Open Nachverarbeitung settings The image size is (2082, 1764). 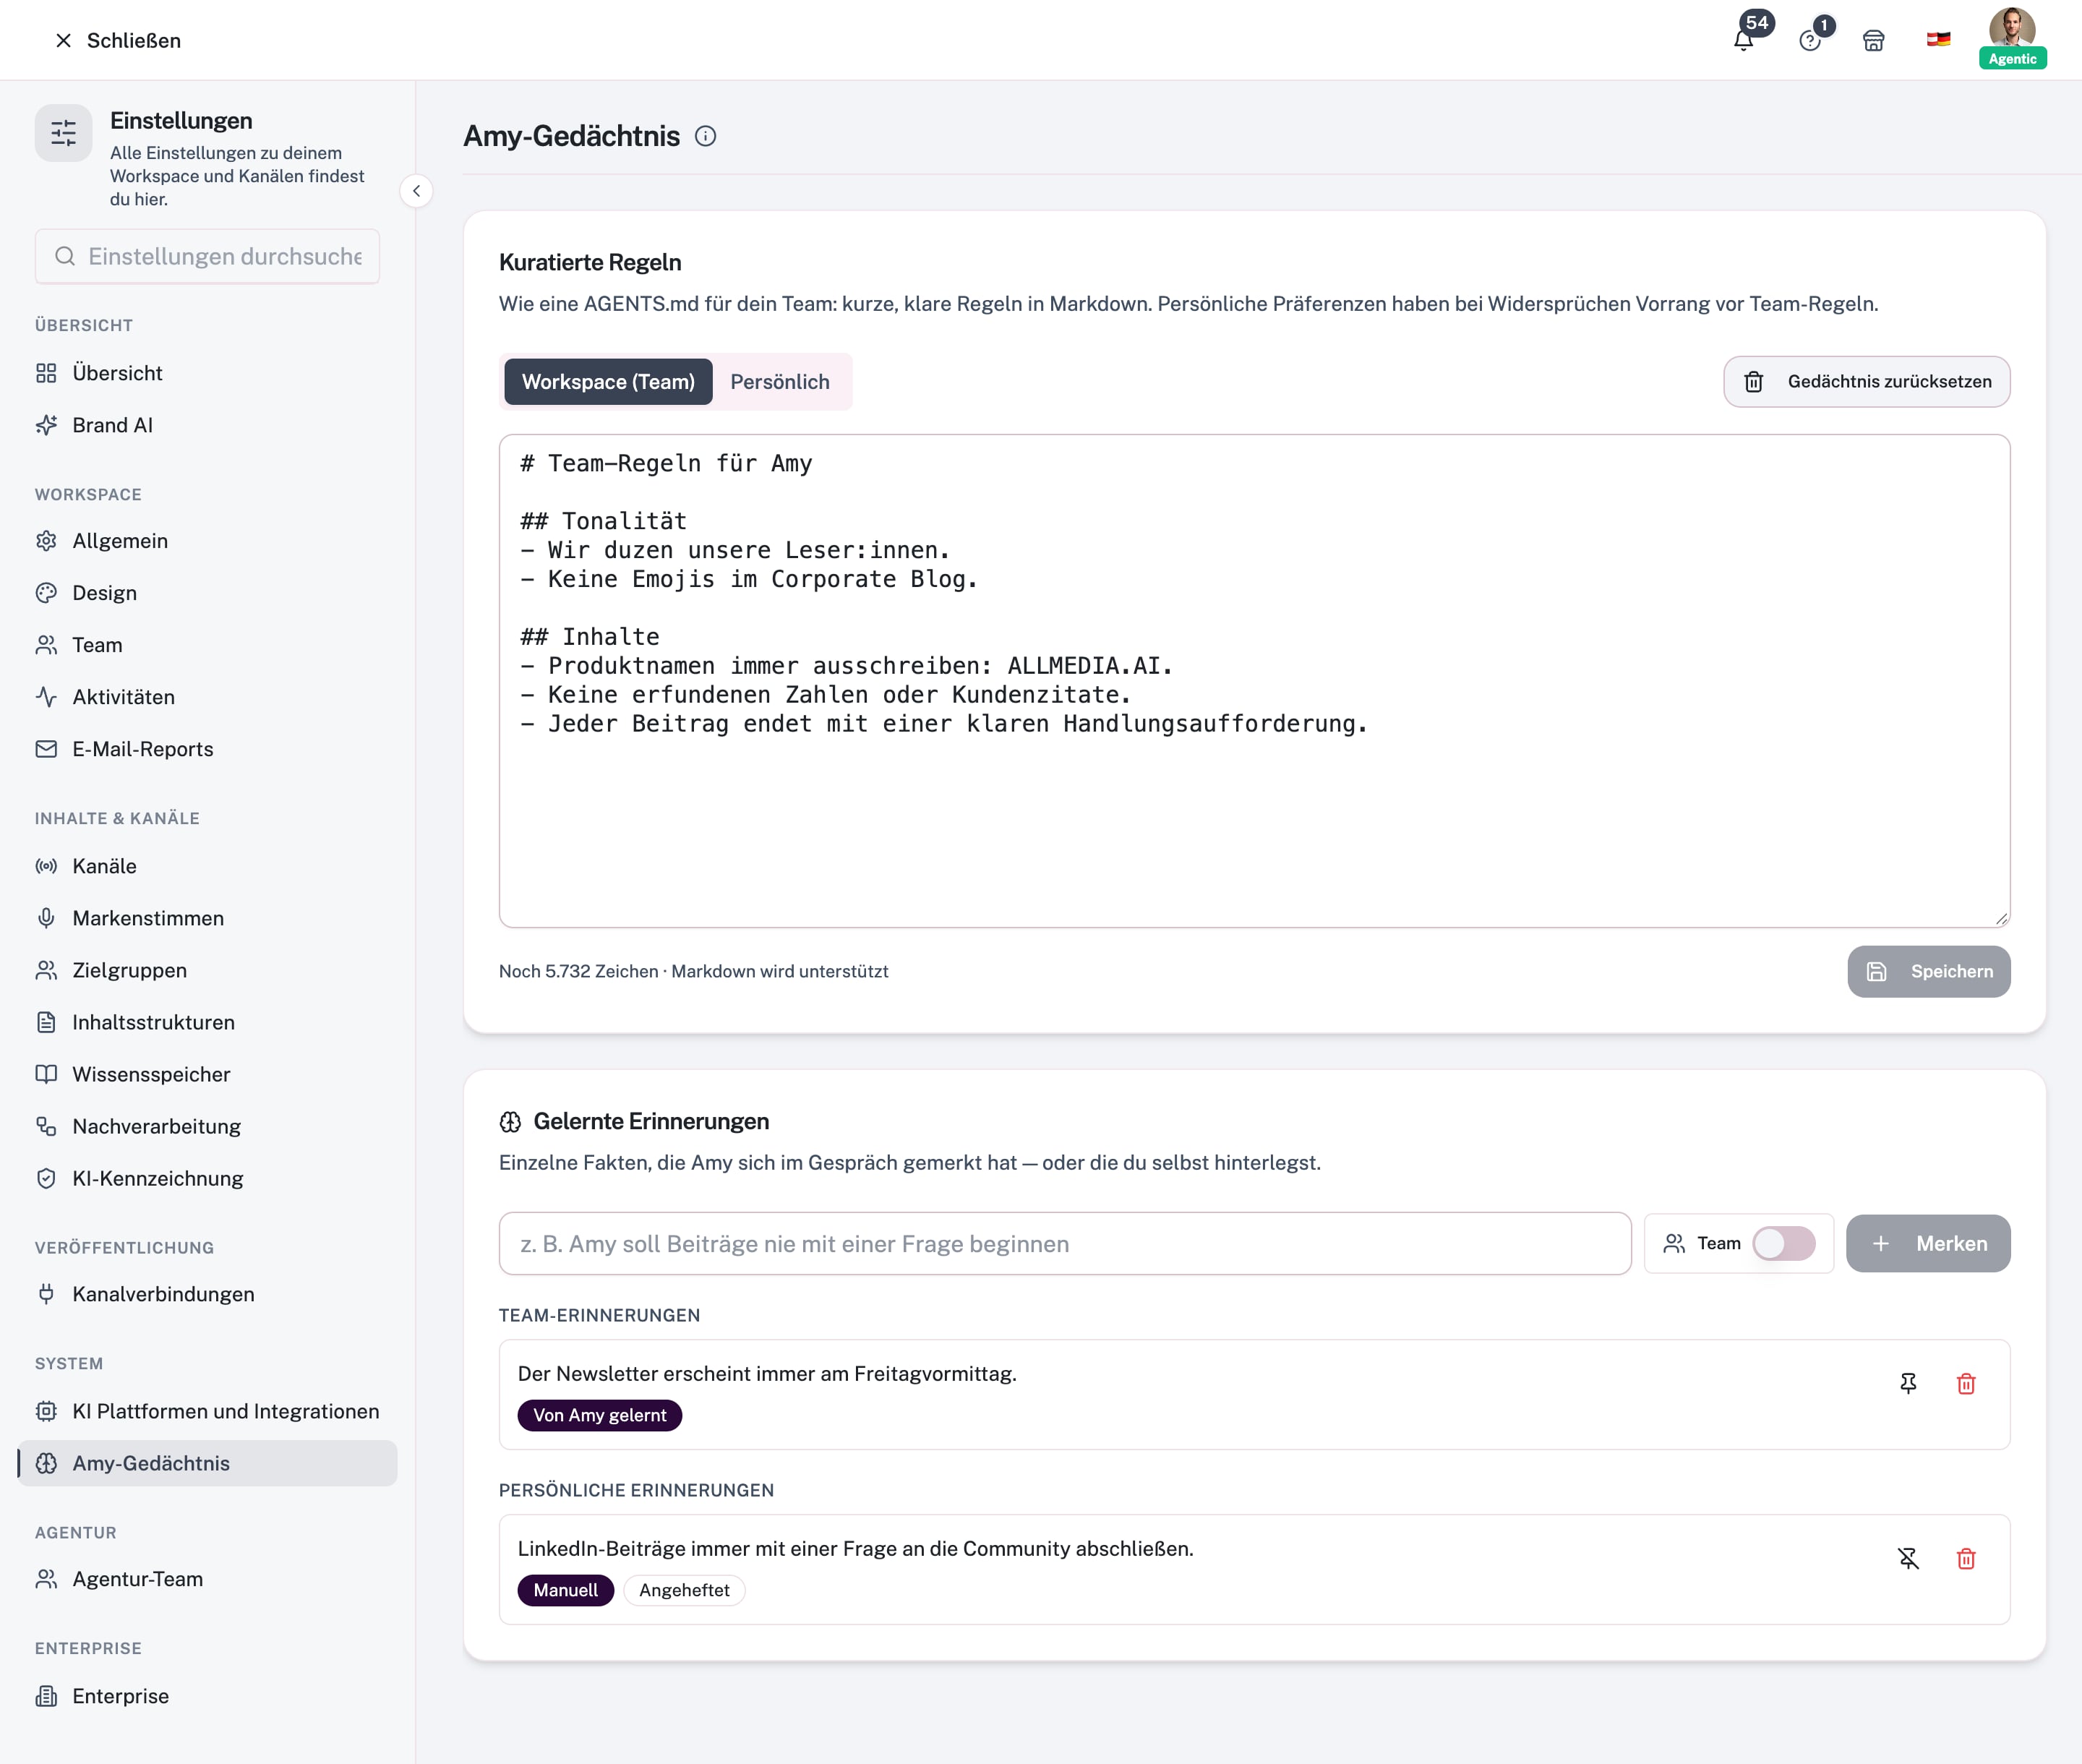[207, 1126]
